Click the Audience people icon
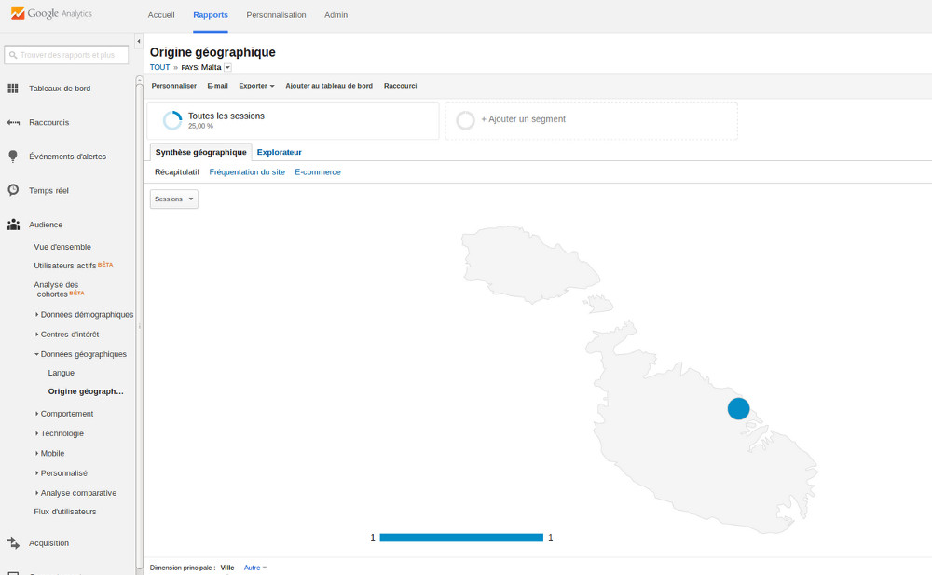Screen dimensions: 932x575 13,225
